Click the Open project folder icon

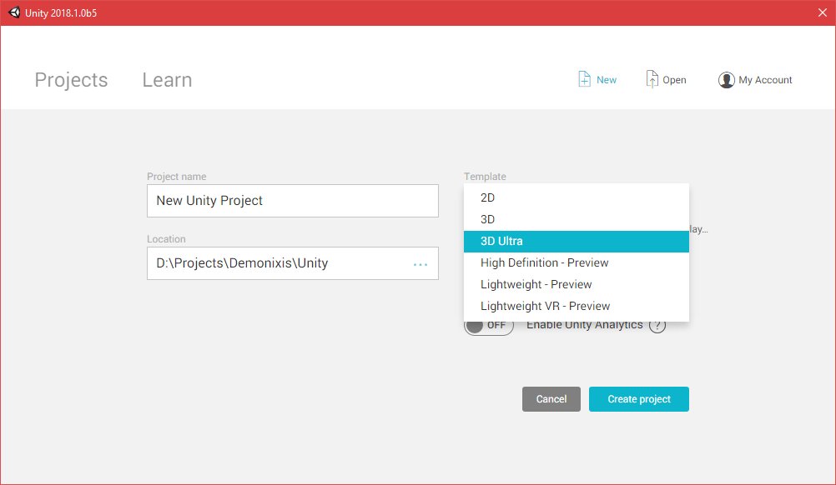click(x=652, y=79)
